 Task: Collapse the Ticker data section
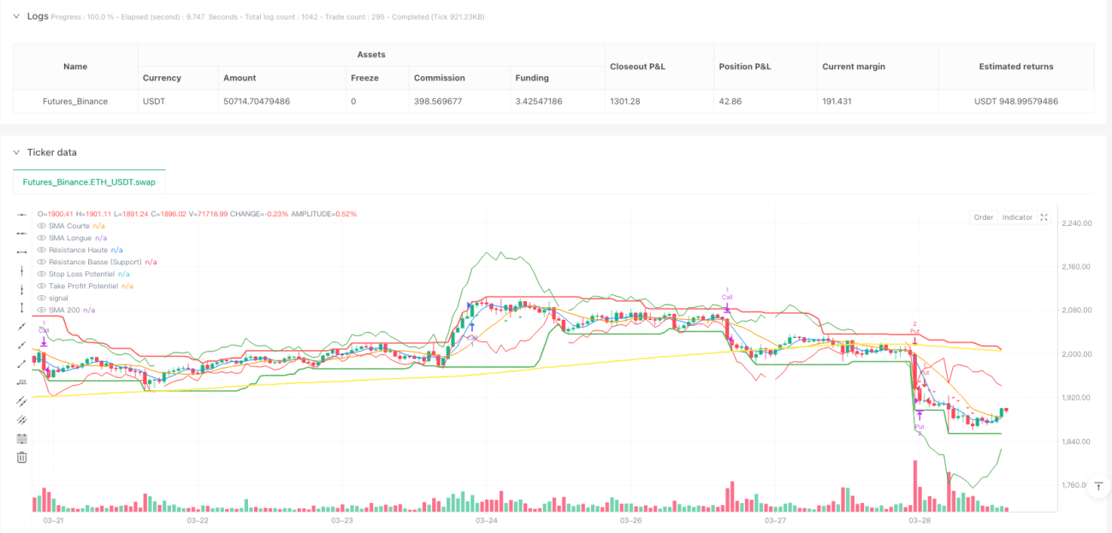click(16, 152)
